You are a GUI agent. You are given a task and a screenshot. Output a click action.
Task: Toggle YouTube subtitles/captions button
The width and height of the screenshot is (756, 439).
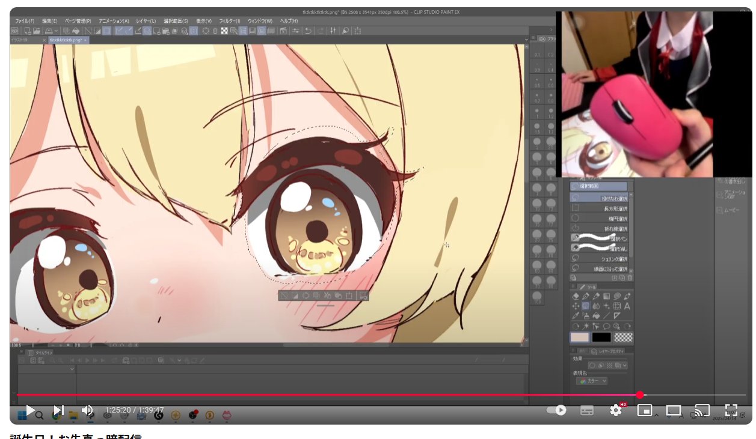click(587, 410)
